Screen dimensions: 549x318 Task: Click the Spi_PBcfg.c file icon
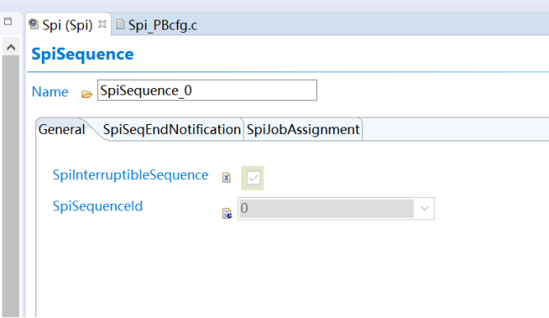[x=120, y=24]
